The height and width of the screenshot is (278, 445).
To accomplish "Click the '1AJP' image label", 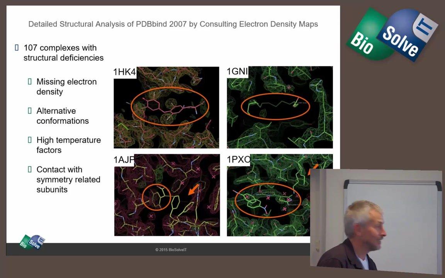I will 124,160.
